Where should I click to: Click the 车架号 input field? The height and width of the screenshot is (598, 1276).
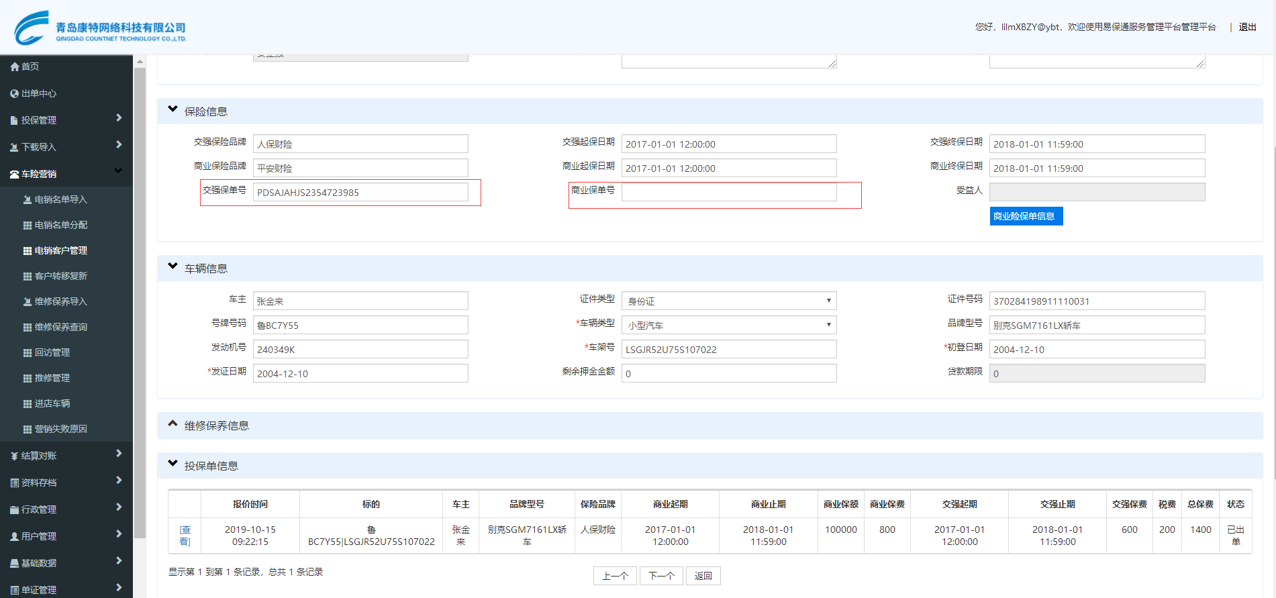[729, 349]
